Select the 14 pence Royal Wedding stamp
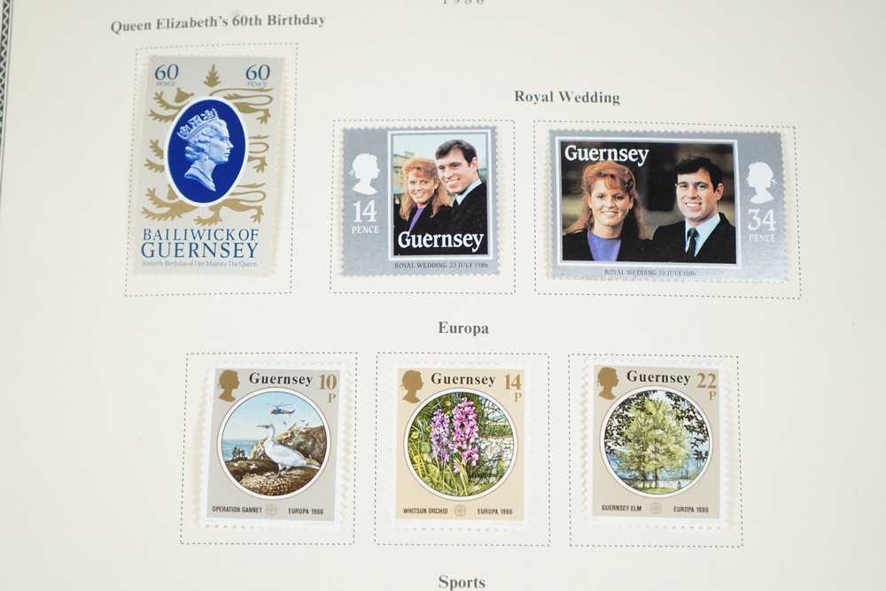Image resolution: width=886 pixels, height=591 pixels. click(x=419, y=201)
